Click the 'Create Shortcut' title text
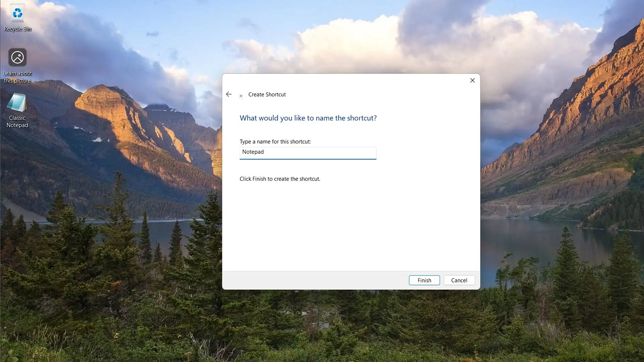The image size is (644, 362). (267, 95)
